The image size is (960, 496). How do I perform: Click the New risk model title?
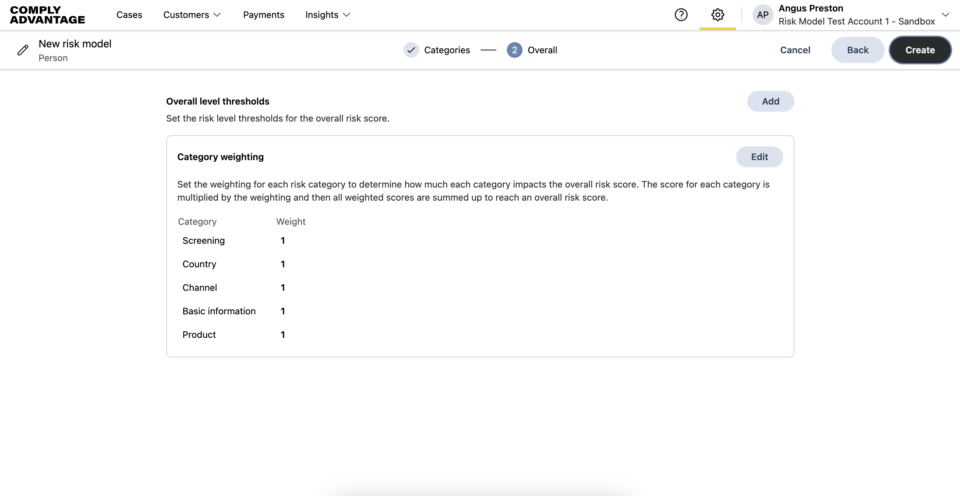(75, 44)
